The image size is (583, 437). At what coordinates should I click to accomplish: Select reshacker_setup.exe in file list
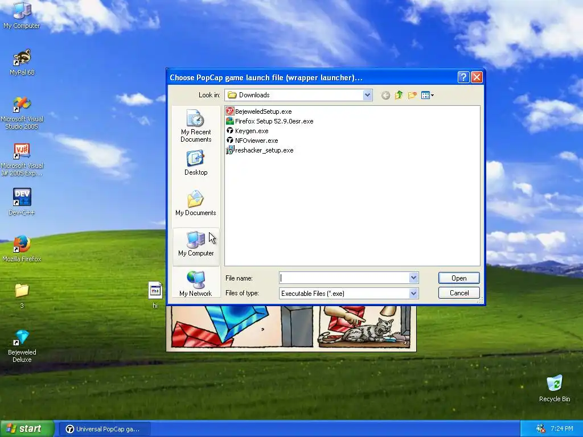260,150
